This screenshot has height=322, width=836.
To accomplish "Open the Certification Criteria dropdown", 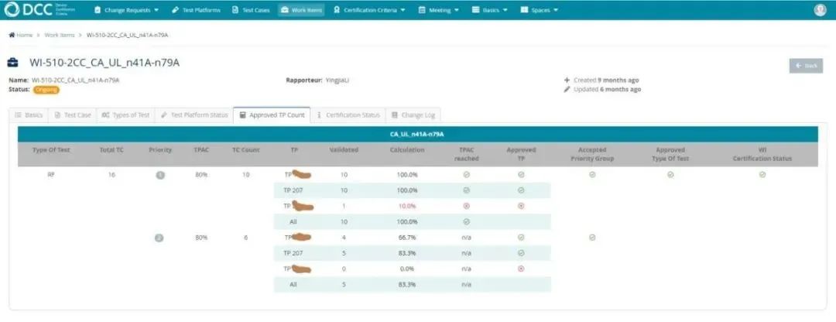I will click(x=372, y=10).
